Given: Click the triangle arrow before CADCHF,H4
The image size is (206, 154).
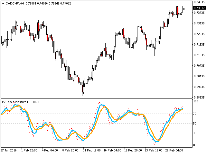Looking at the screenshot, I should pyautogui.click(x=3, y=4).
